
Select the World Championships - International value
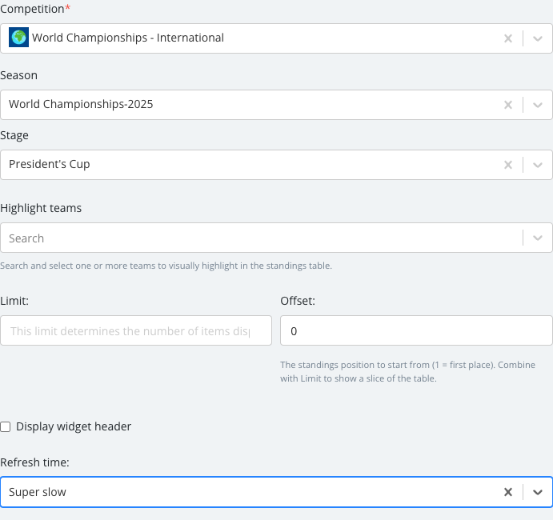point(128,38)
